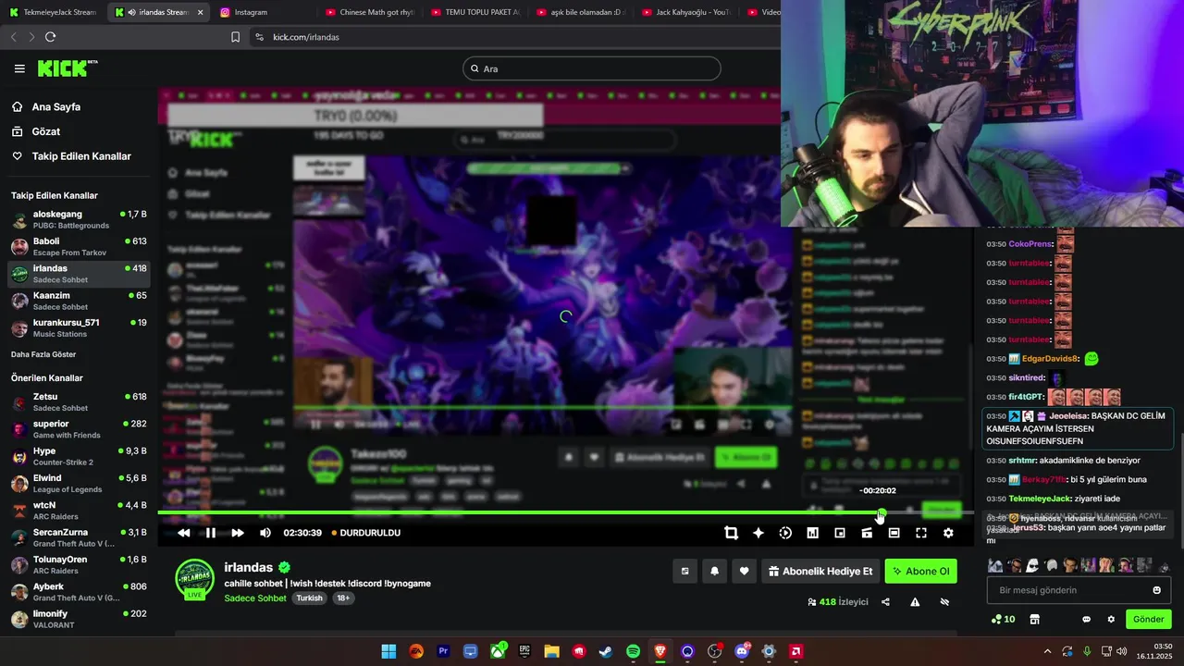This screenshot has height=666, width=1184.
Task: Mute the stream volume
Action: 265,533
